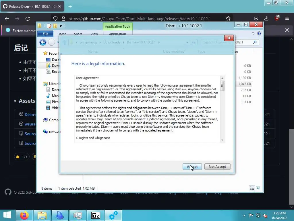Click the 732 KB size cell
Screen dimensions: 294x221
point(246,90)
